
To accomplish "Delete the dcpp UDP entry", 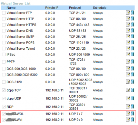I will [132, 98].
